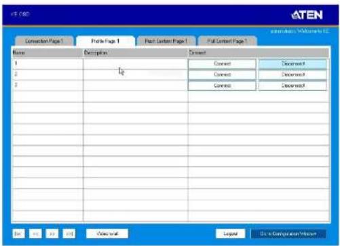Open the Push Content Page 1 tab
Image resolution: width=340 pixels, height=246 pixels.
(166, 41)
